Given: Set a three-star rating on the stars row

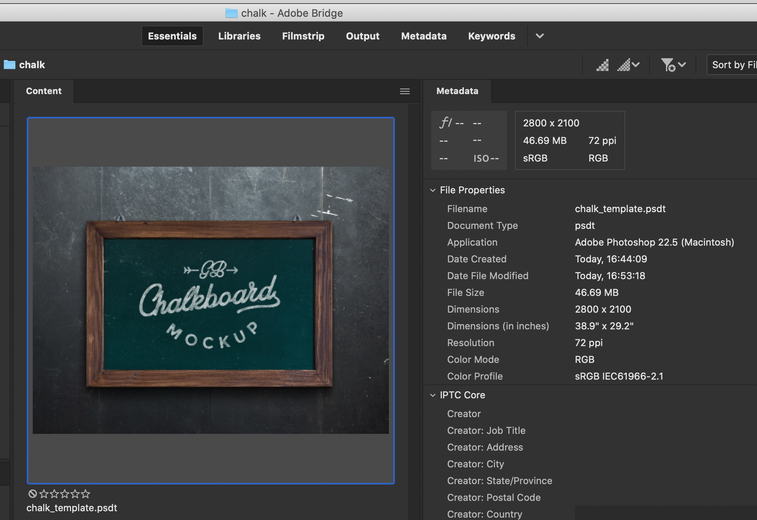Looking at the screenshot, I should (x=64, y=494).
